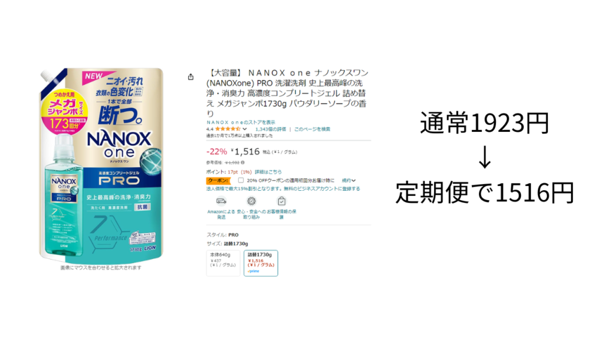Open the NANOX oneのストアを表示 link

[x=241, y=122]
